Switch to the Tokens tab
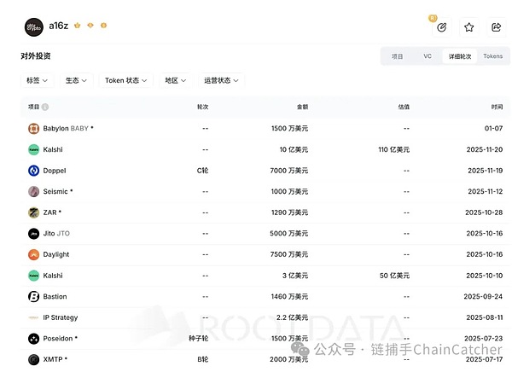The image size is (512, 378). 492,56
